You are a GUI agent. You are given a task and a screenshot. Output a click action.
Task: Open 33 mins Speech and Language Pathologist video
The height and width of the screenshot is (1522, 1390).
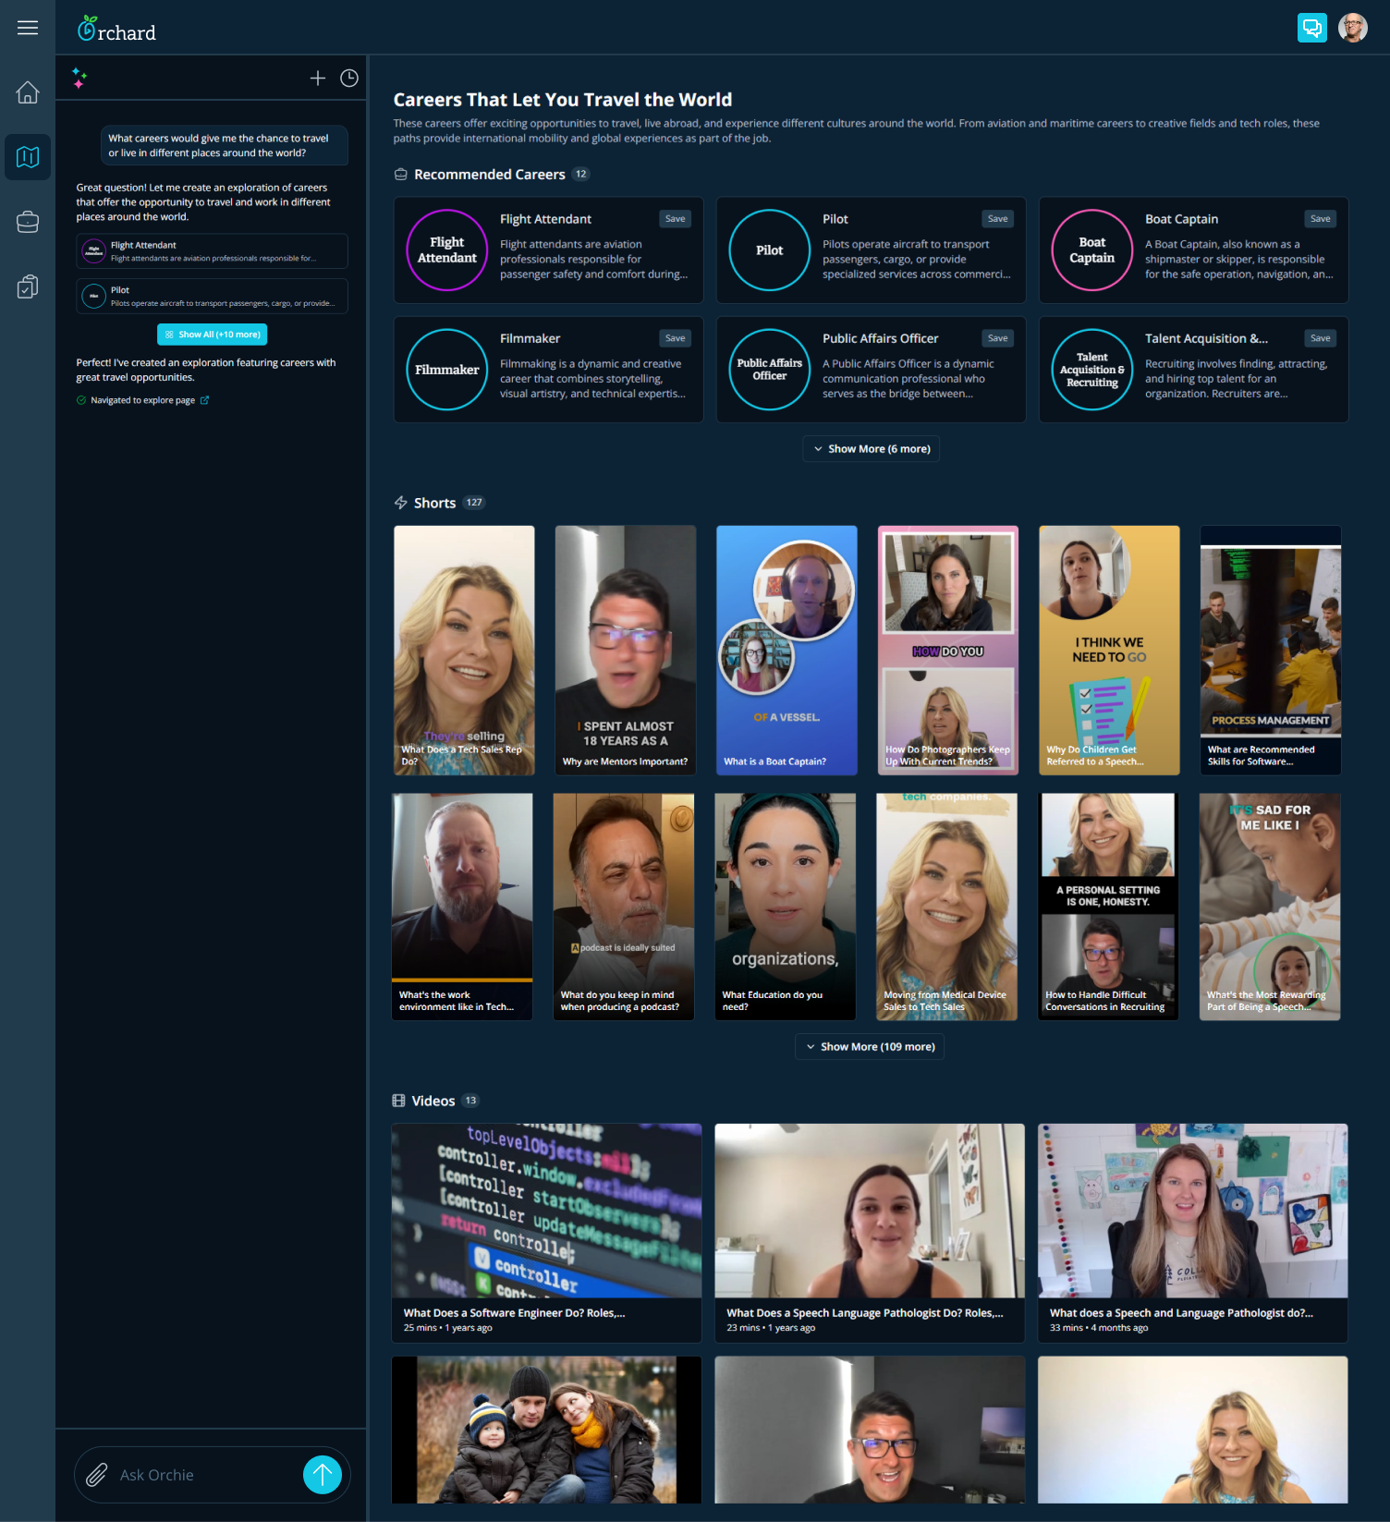point(1193,1233)
